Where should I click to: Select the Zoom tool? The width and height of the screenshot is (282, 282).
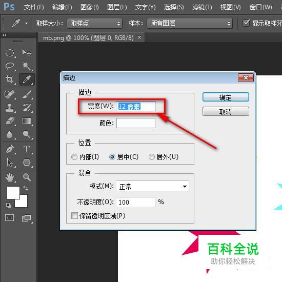coord(27,177)
